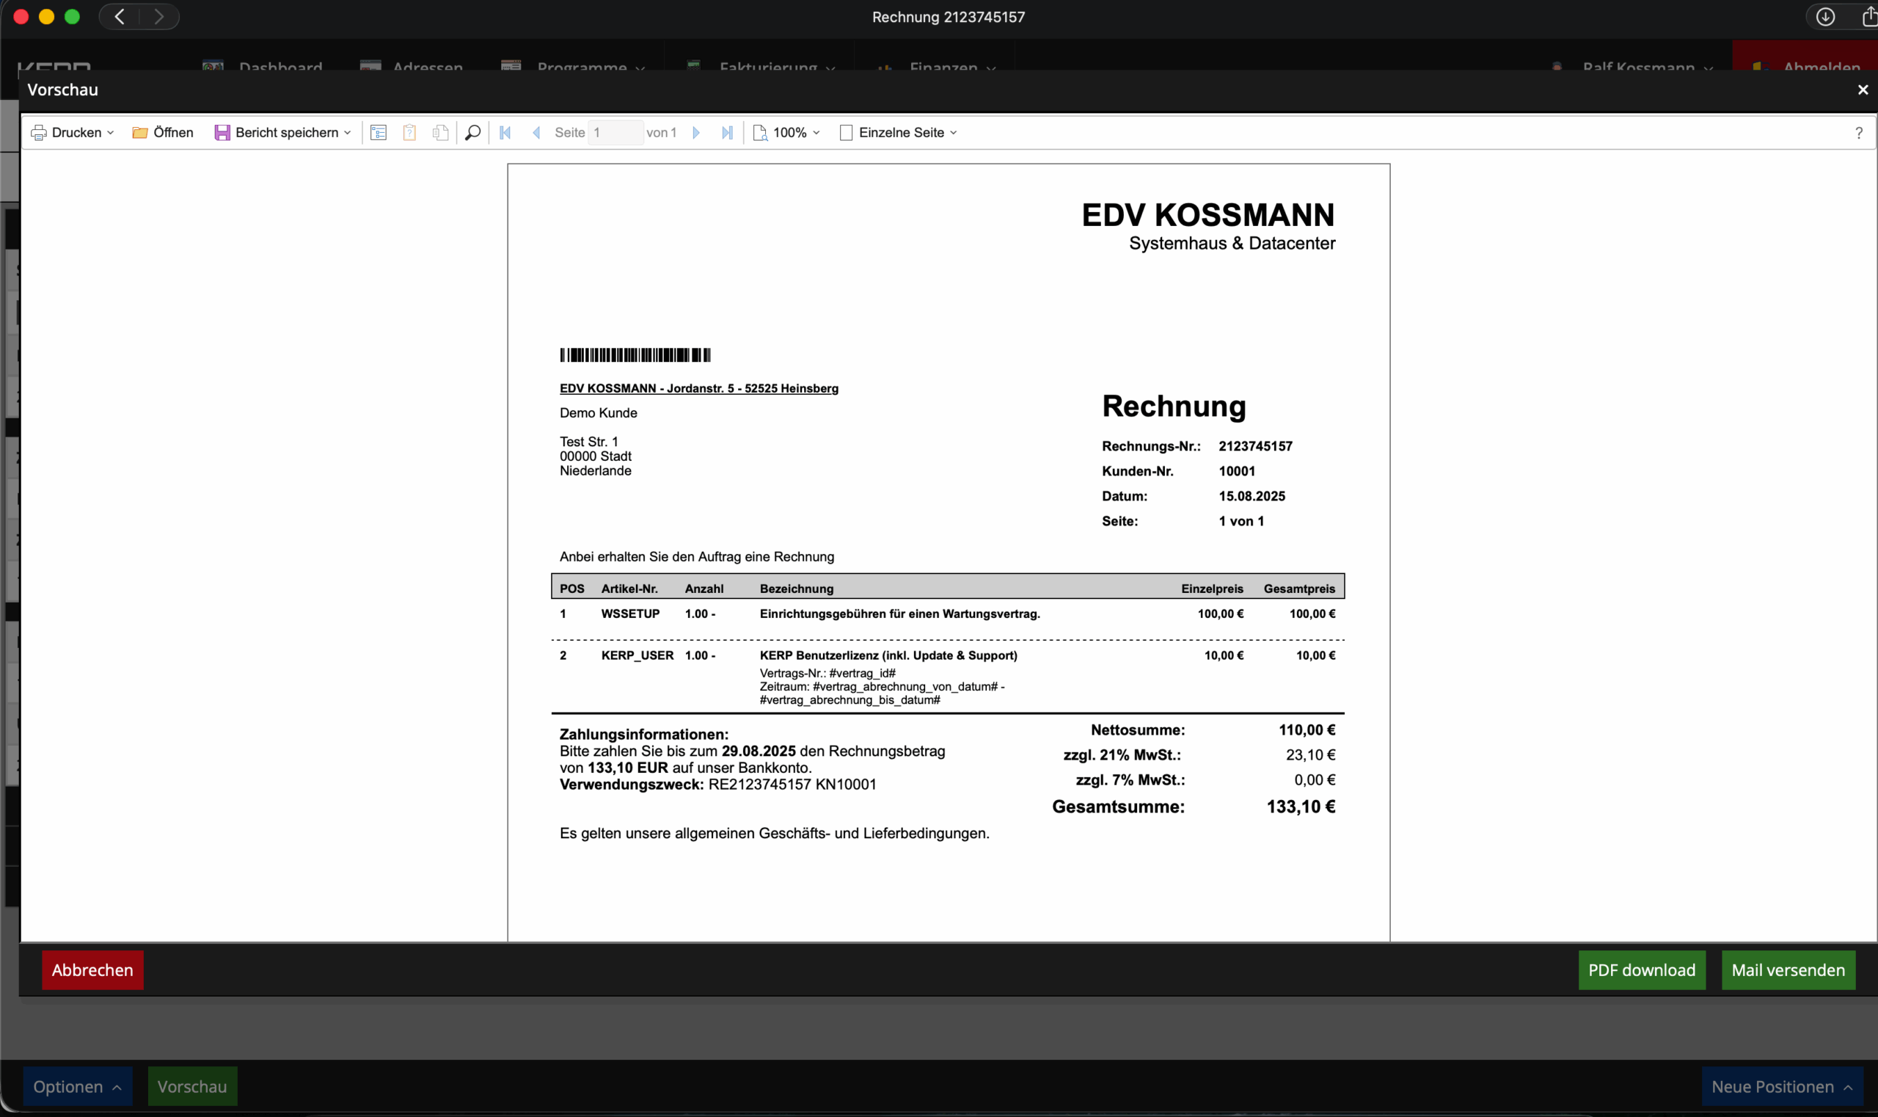Open the Programme menu
This screenshot has height=1117, width=1878.
tap(574, 66)
